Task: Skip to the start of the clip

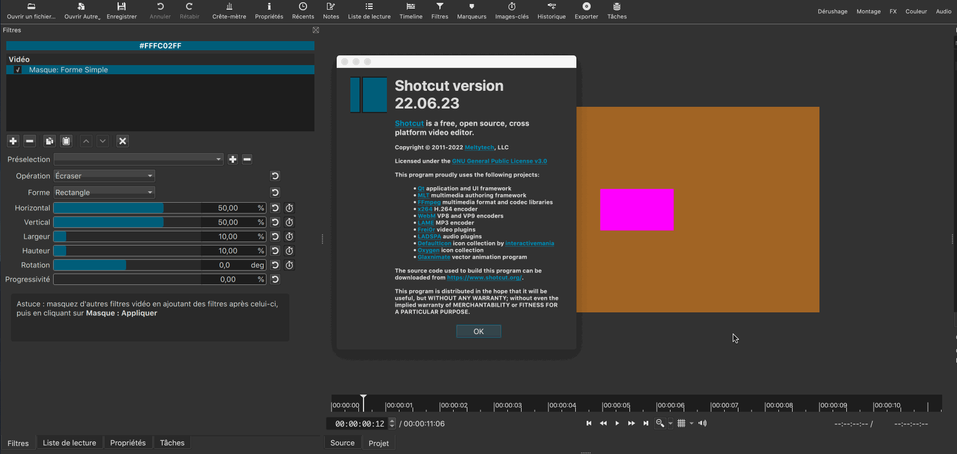Action: click(589, 423)
